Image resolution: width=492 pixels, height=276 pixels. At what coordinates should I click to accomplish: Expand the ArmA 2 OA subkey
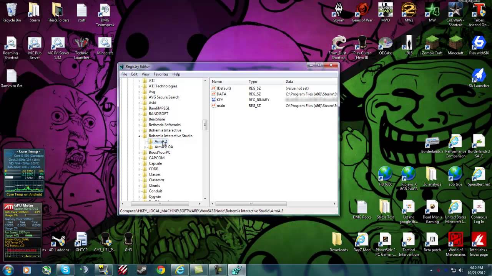[145, 147]
